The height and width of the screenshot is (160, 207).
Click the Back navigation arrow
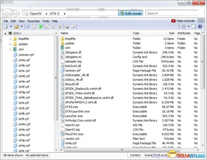[x=7, y=13]
